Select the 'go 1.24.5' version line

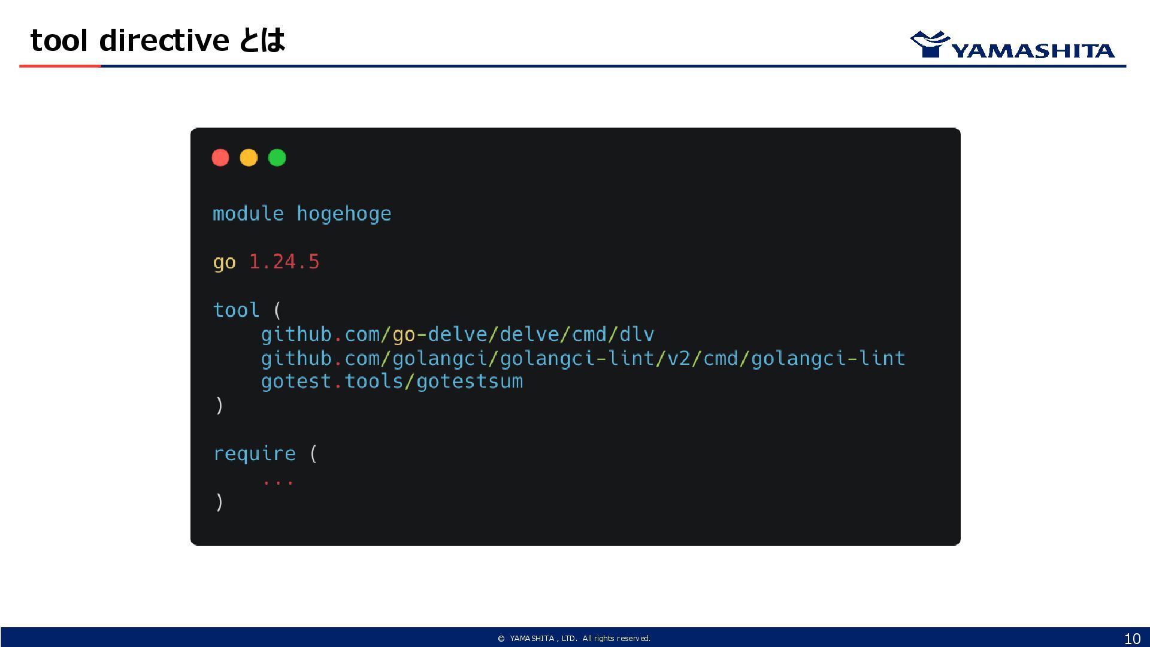click(267, 262)
